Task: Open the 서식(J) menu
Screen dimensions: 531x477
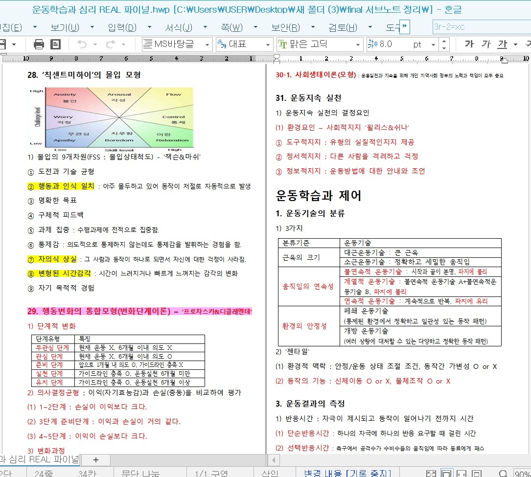Action: click(179, 27)
